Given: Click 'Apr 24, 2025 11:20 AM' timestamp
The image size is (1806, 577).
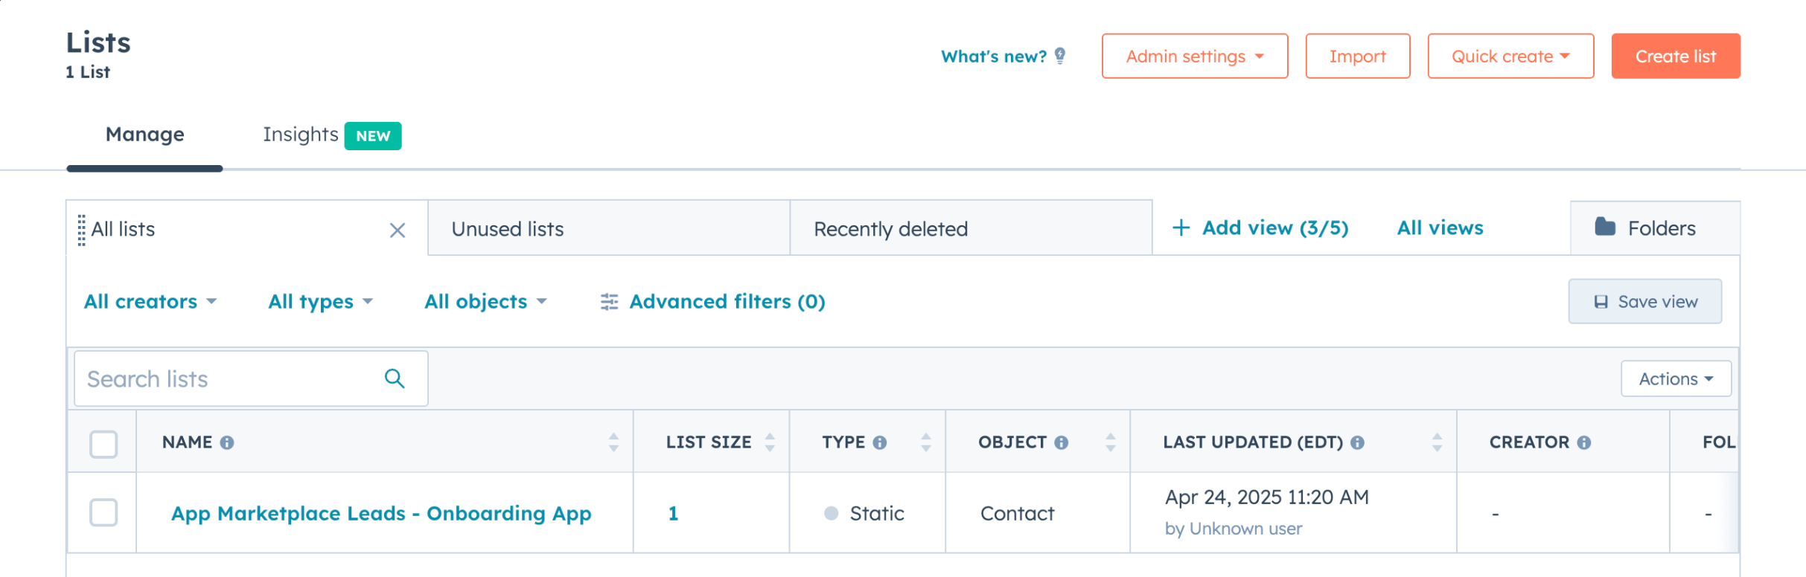Looking at the screenshot, I should click(1266, 497).
